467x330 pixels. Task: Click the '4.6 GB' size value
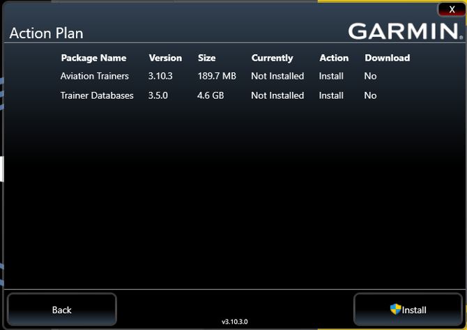210,95
